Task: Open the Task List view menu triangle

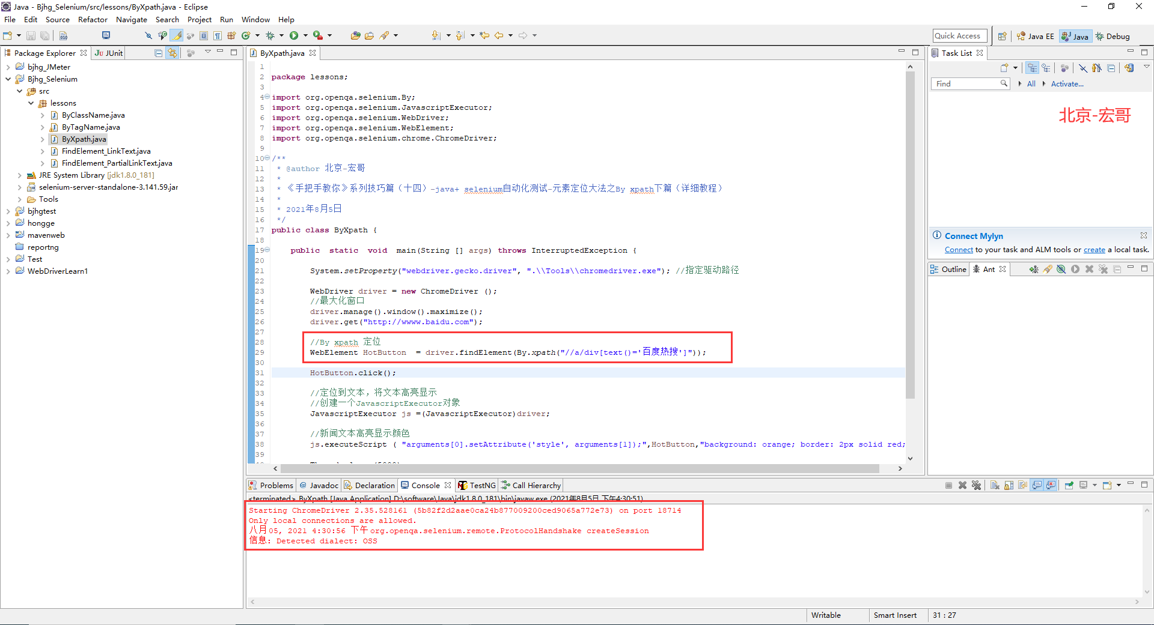Action: (1146, 67)
